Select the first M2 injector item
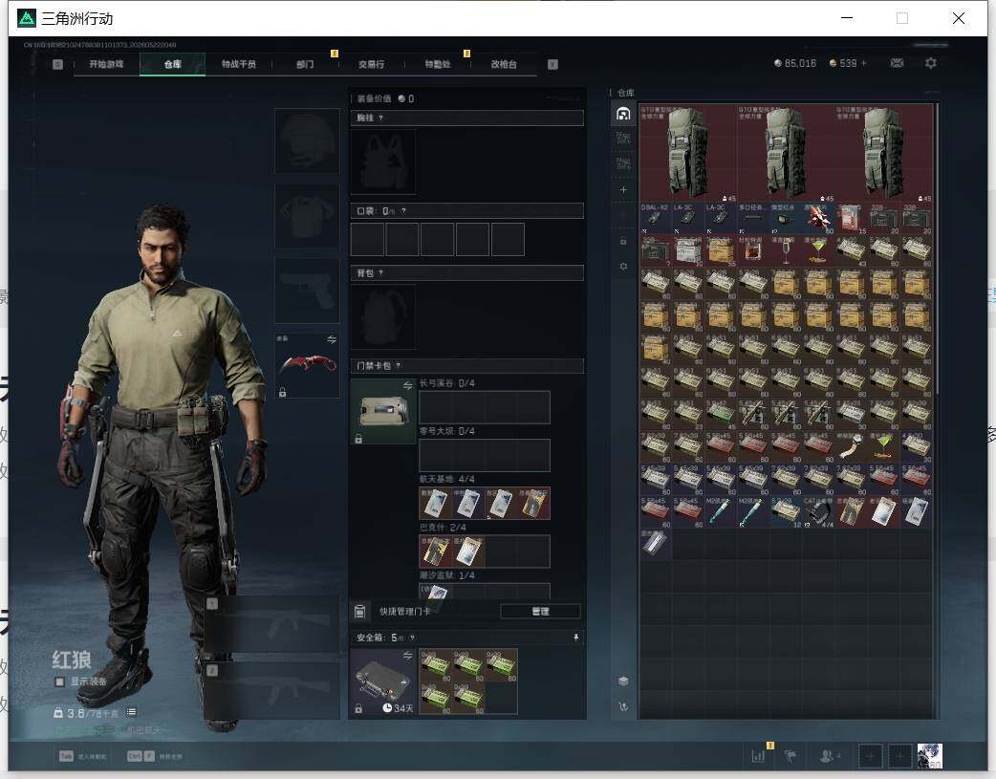The height and width of the screenshot is (779, 996). [721, 512]
